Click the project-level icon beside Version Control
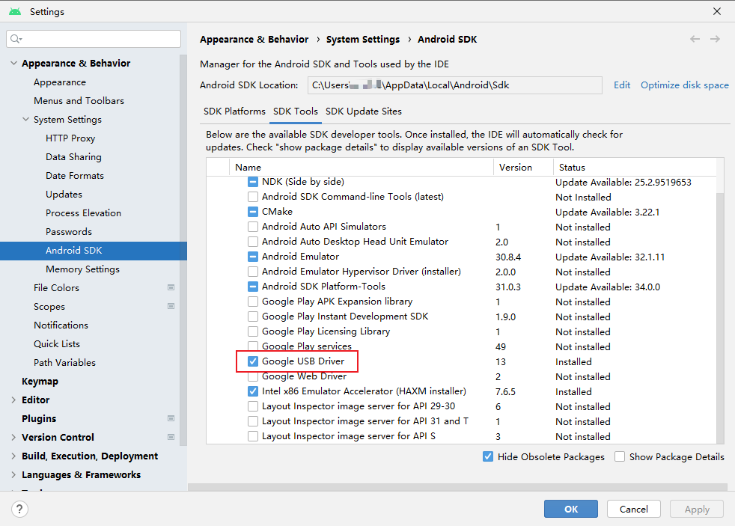 tap(171, 437)
